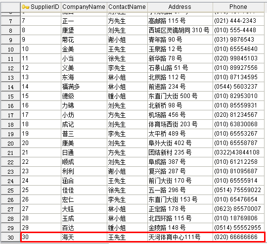Image resolution: width=267 pixels, height=244 pixels.
Task: Click address cell 天河体育中心111号
Action: (x=180, y=237)
